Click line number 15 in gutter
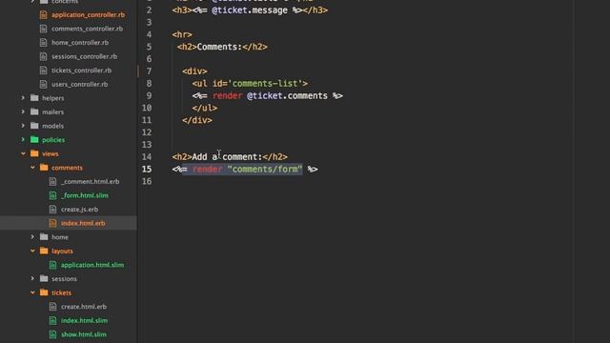 pyautogui.click(x=147, y=170)
